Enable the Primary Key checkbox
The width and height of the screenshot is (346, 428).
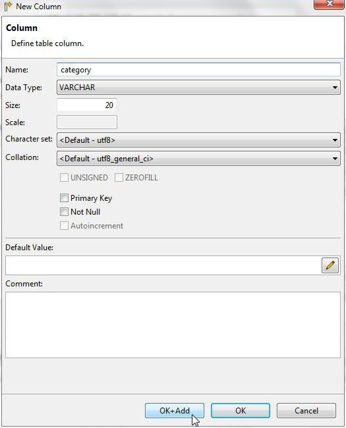pyautogui.click(x=64, y=198)
